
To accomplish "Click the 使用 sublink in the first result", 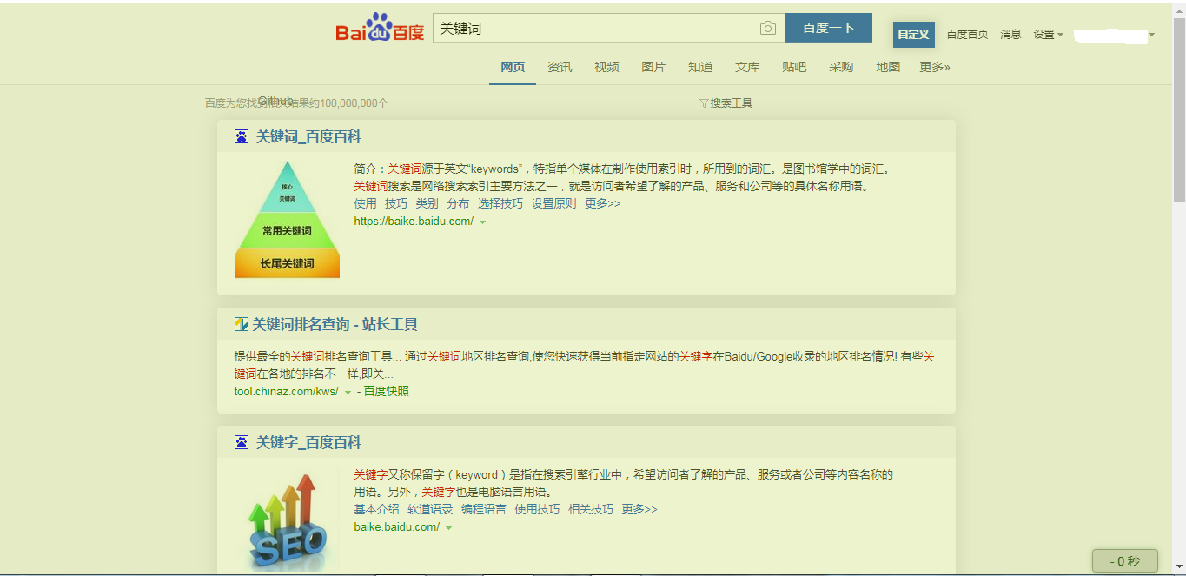I will (x=365, y=203).
